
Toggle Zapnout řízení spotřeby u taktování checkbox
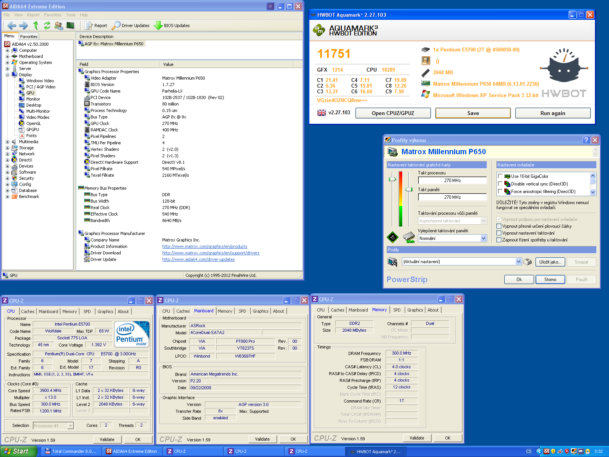(499, 240)
